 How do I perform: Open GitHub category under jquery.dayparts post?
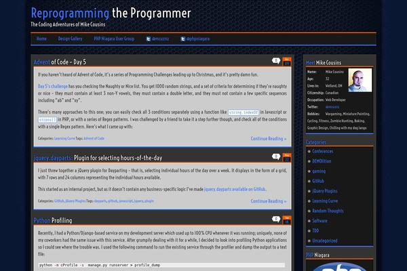59,201
